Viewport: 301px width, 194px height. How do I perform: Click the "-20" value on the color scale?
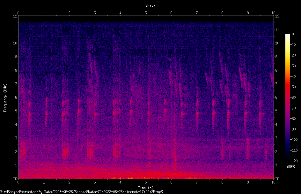click(293, 55)
